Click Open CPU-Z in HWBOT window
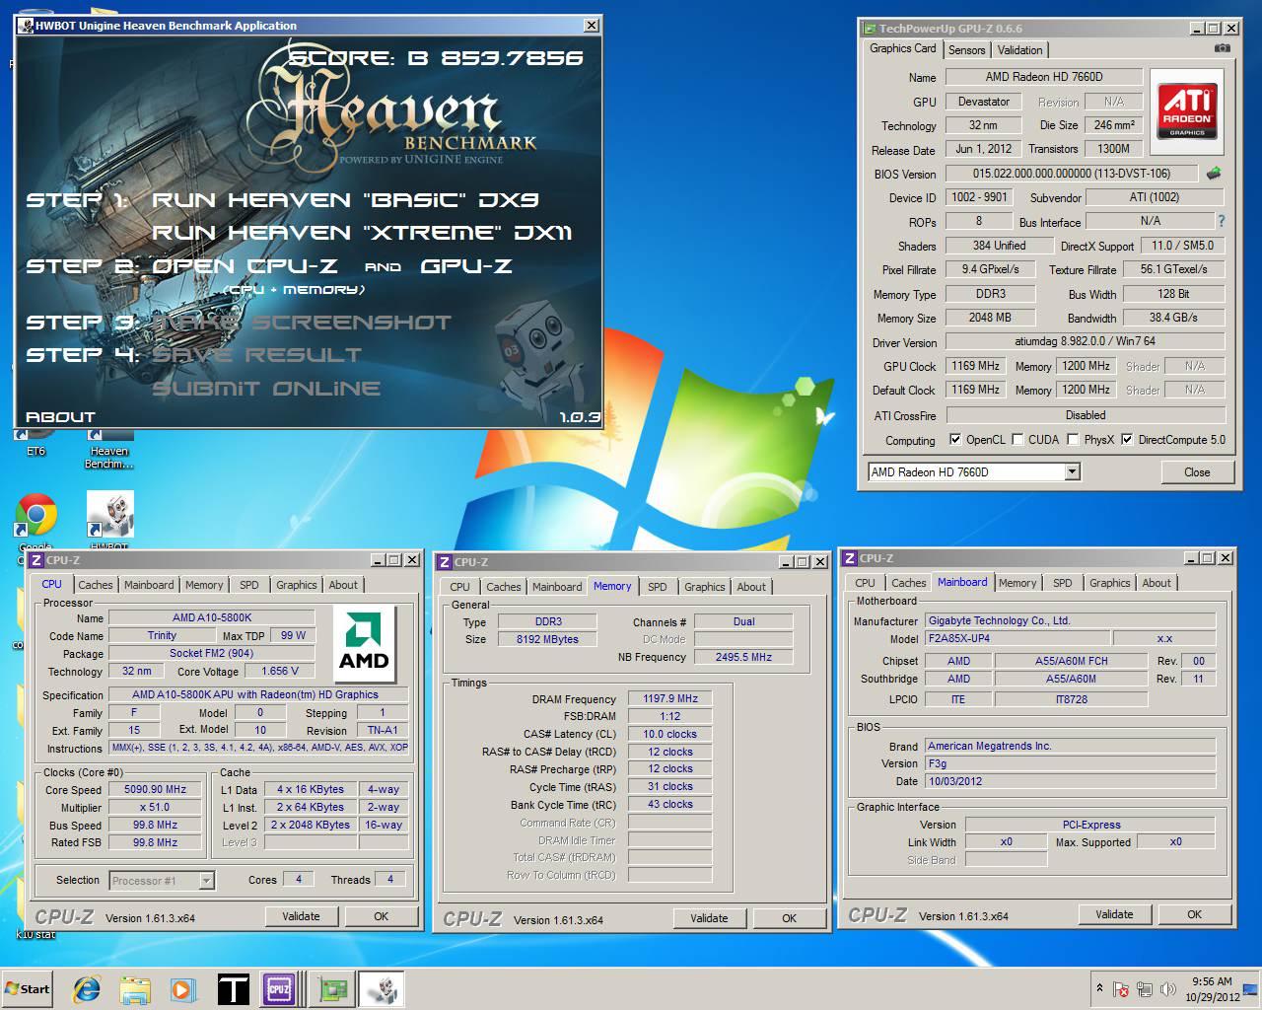The height and width of the screenshot is (1010, 1262). (x=245, y=266)
